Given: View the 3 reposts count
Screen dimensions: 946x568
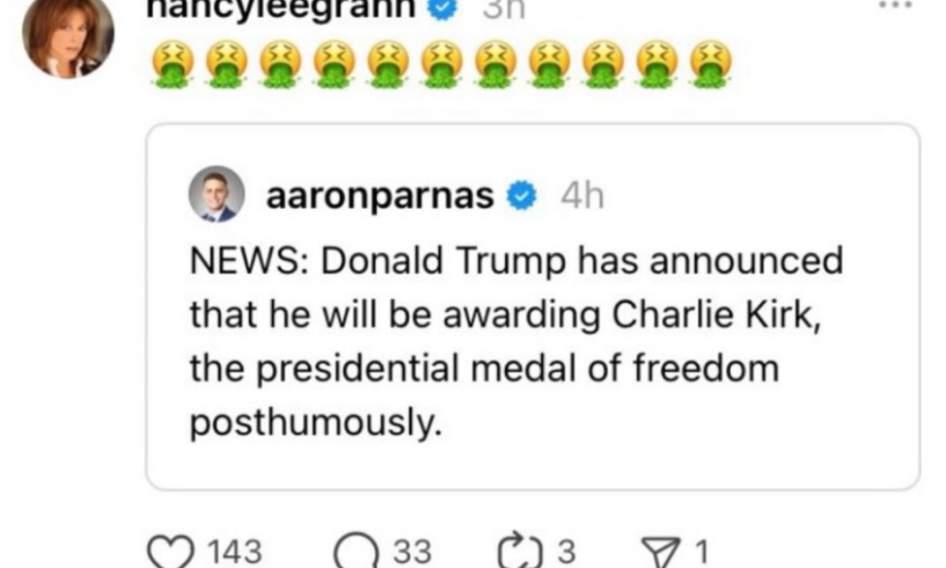Looking at the screenshot, I should [x=567, y=551].
